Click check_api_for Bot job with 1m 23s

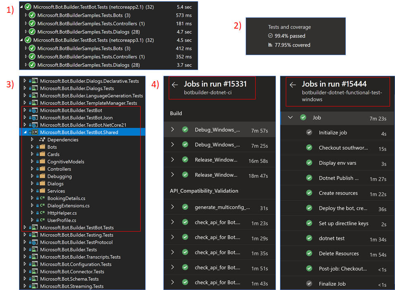219,222
